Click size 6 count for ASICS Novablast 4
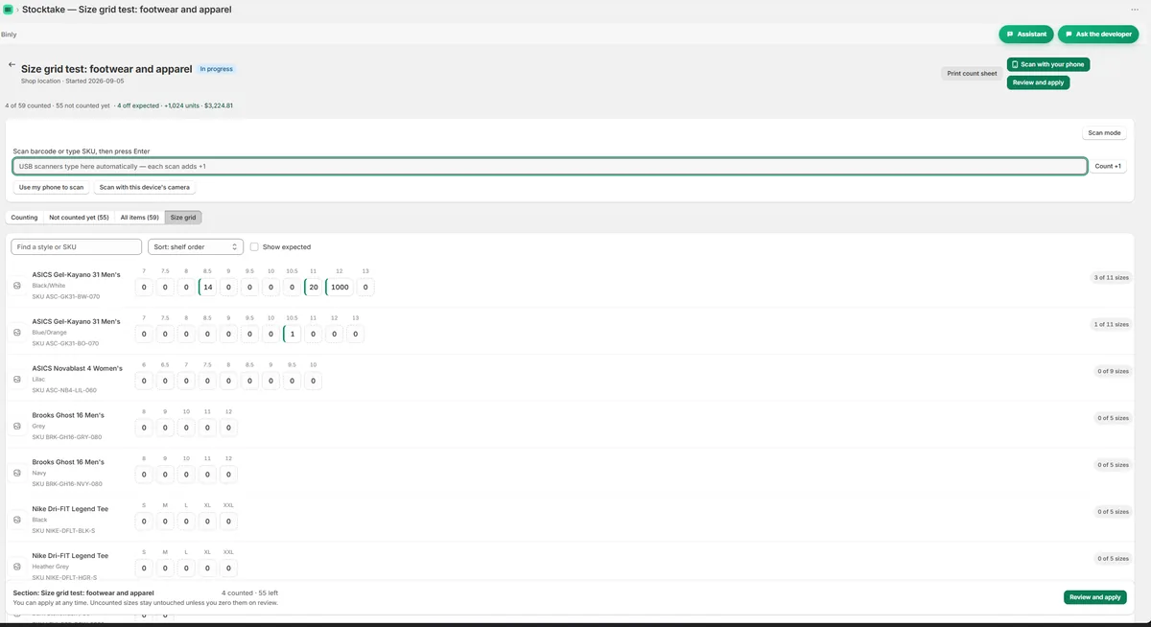This screenshot has width=1151, height=627. point(144,381)
